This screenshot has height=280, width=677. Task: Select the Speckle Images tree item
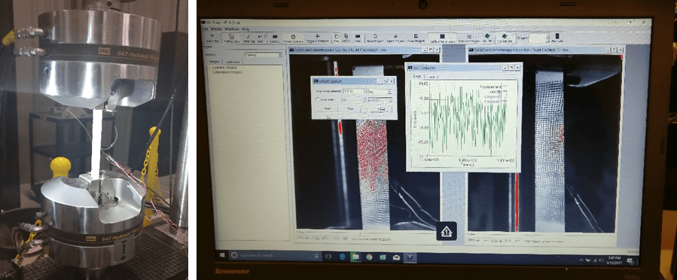(224, 68)
